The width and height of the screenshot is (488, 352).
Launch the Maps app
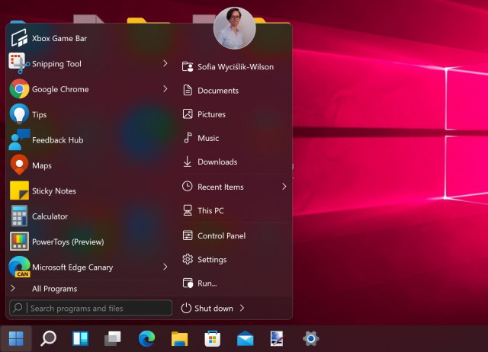[x=41, y=165]
